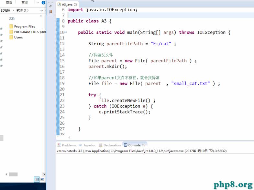
Task: Click 软件 (E:) in the address breadcrumb
Action: click(x=22, y=10)
